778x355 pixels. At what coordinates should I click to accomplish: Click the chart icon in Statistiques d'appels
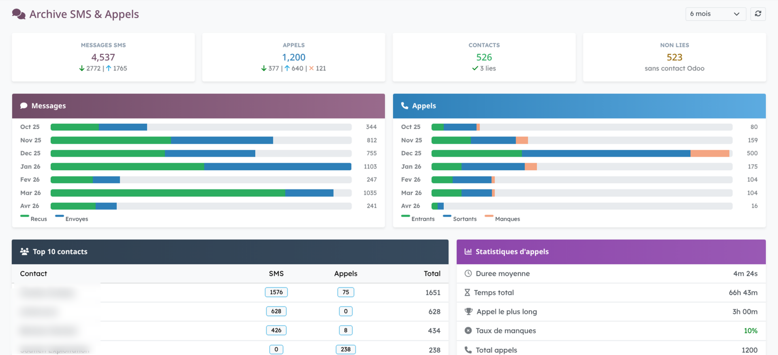point(468,252)
